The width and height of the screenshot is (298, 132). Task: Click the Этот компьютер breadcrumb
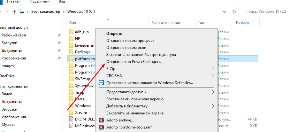[46, 12]
